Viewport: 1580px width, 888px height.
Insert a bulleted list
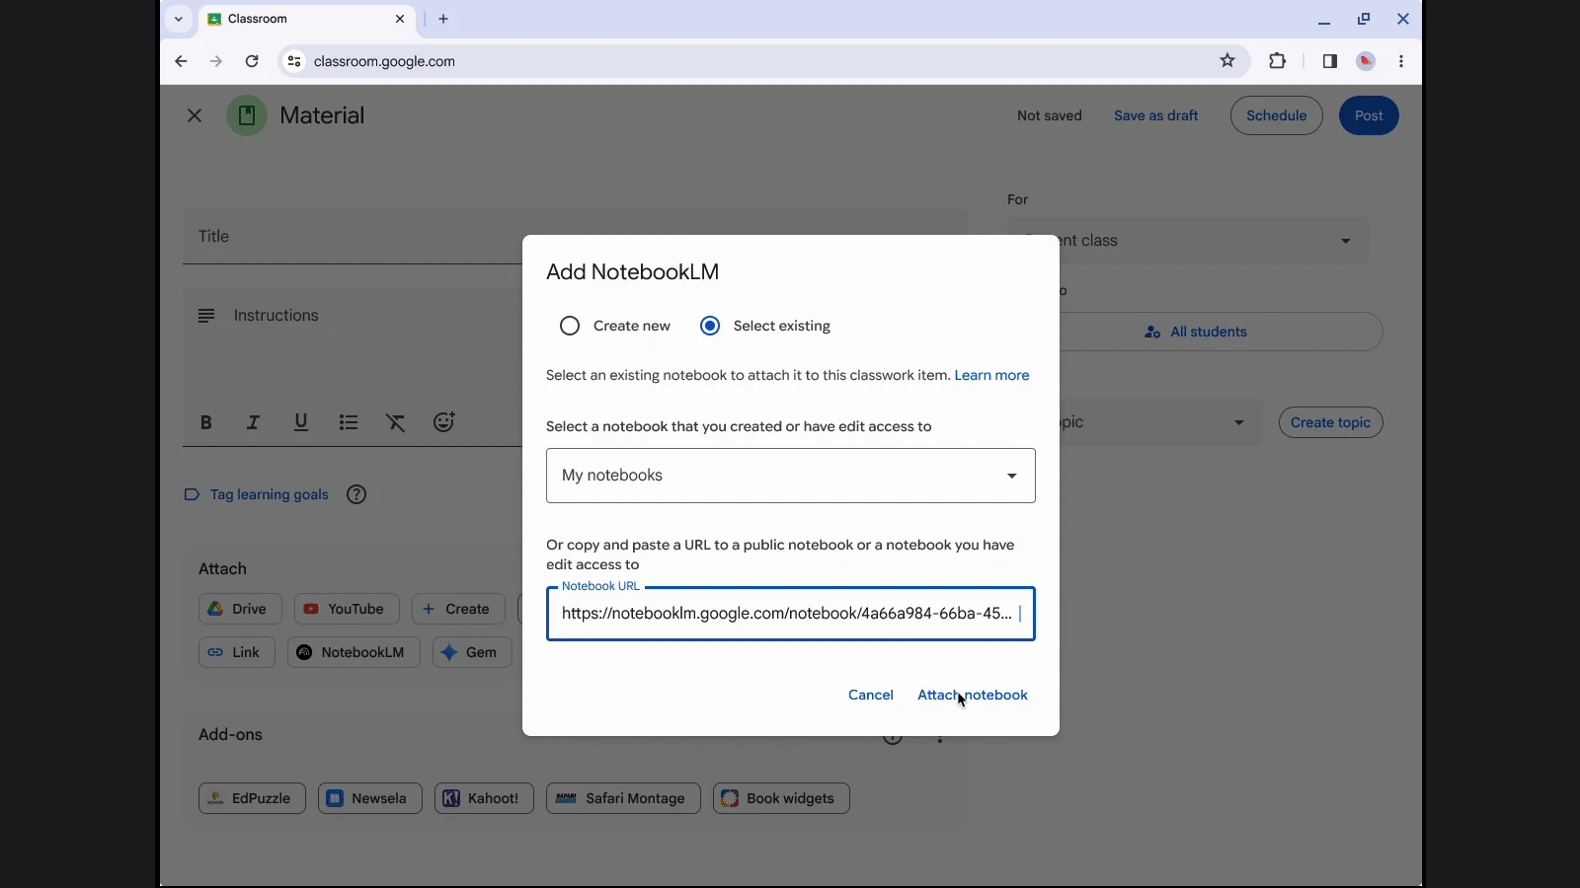(349, 422)
